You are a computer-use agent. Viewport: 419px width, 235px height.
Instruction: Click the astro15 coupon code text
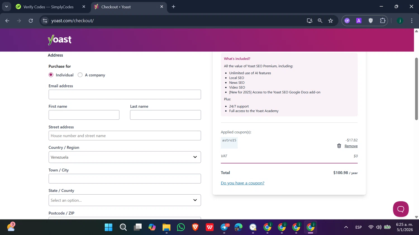click(x=229, y=140)
